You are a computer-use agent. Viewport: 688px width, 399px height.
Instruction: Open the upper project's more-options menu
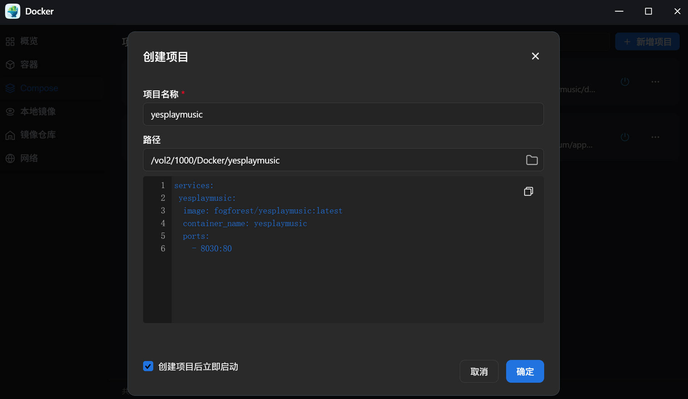point(655,81)
